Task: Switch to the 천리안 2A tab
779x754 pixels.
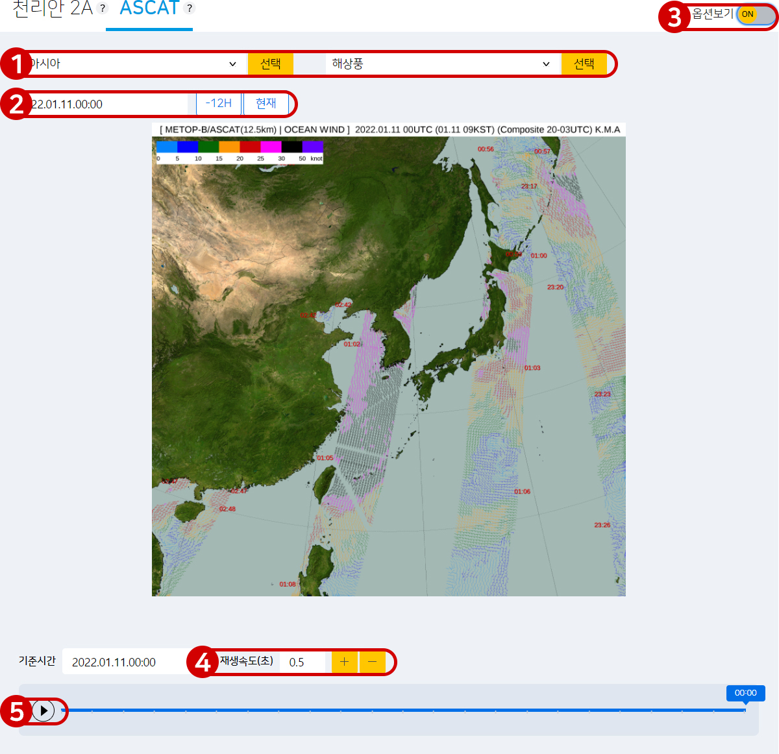Action: 53,9
